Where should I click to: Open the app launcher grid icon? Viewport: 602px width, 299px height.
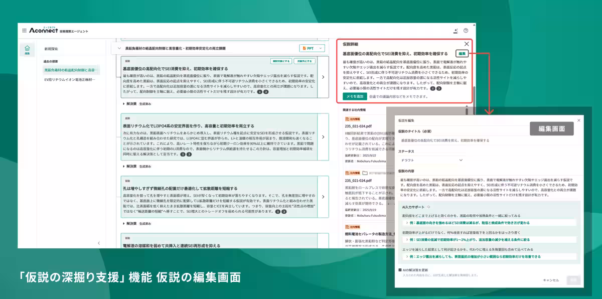(x=24, y=31)
